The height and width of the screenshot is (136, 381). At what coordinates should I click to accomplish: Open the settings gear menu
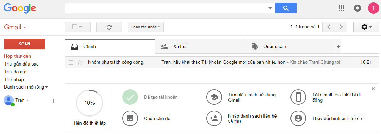pos(366,27)
